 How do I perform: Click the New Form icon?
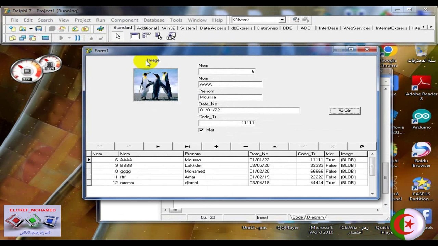tap(46, 38)
